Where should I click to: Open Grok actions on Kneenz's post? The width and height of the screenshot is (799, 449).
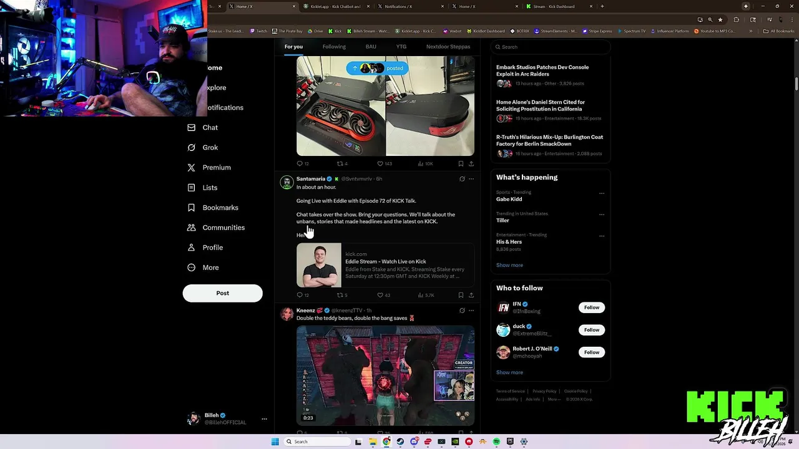462,311
